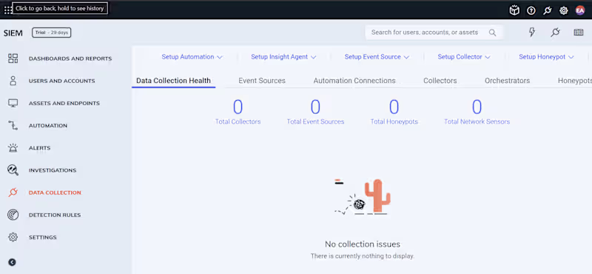Click the plug icon beside lightning bolt
Screen dimensions: 592x274
pos(555,32)
